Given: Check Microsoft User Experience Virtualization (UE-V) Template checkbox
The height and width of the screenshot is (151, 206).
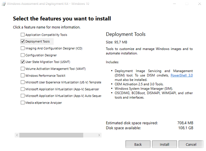Looking at the screenshot, I should point(23,82).
